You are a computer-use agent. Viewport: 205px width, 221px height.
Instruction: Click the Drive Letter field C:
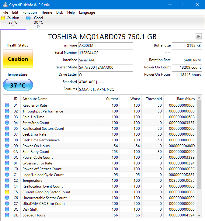point(105,75)
